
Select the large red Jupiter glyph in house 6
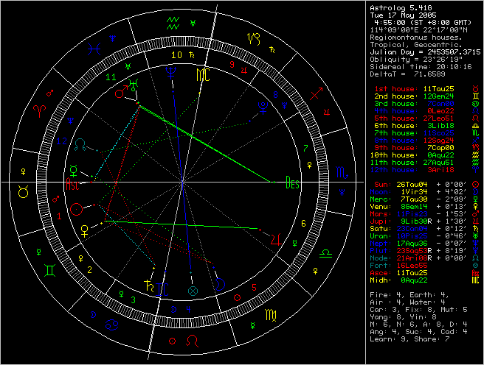(276, 240)
